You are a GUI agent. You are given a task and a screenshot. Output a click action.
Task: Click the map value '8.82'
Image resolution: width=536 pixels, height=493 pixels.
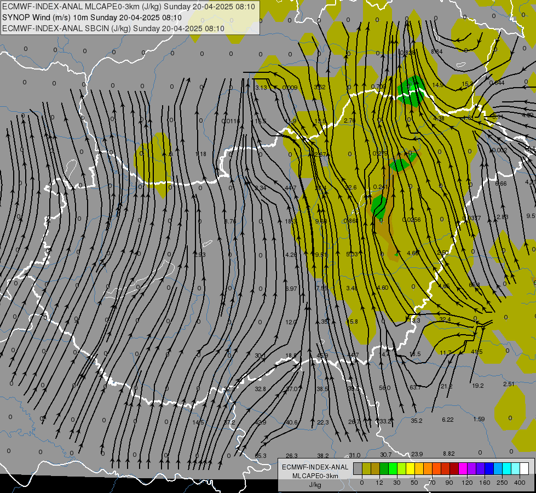(x=449, y=454)
